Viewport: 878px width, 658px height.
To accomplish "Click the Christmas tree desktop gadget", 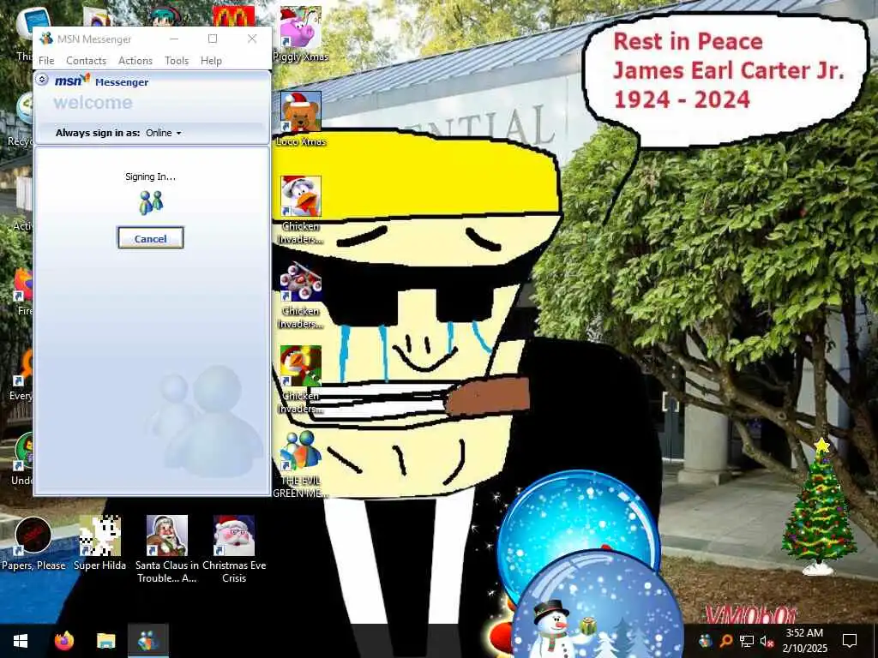I will (819, 507).
